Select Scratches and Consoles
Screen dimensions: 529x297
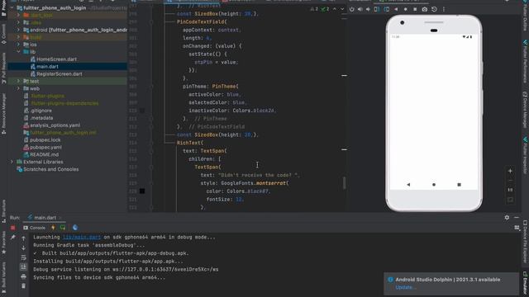pyautogui.click(x=50, y=169)
